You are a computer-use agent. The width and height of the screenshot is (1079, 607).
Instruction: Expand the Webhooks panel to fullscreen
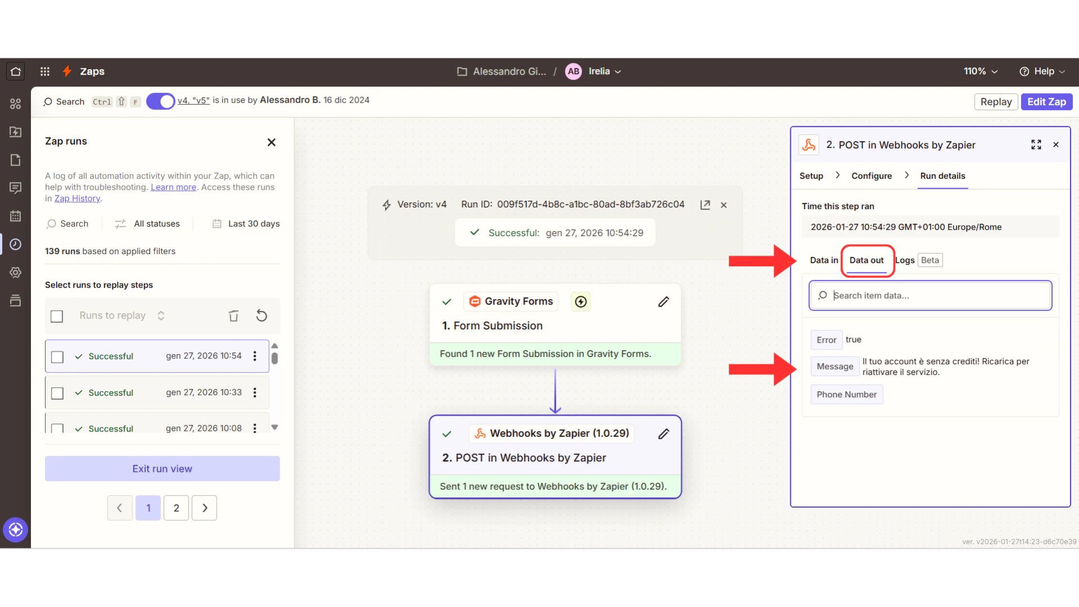(1036, 145)
